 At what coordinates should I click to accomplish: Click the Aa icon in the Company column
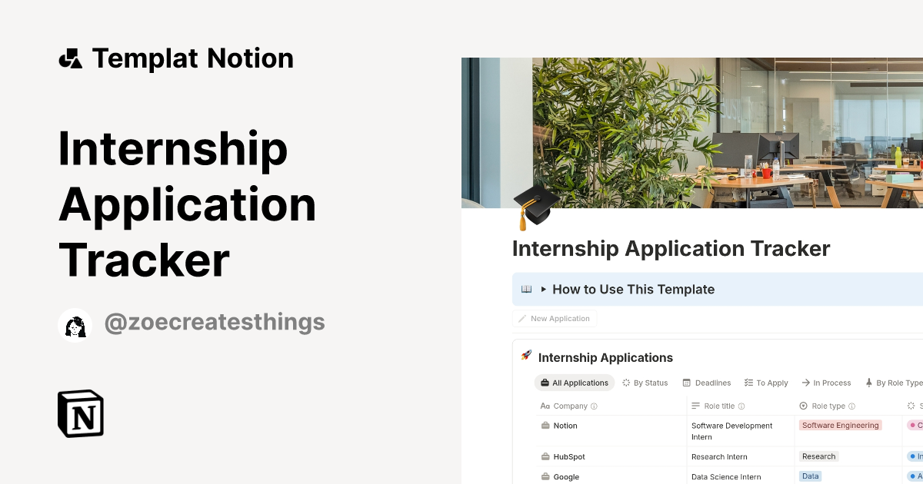tap(545, 406)
